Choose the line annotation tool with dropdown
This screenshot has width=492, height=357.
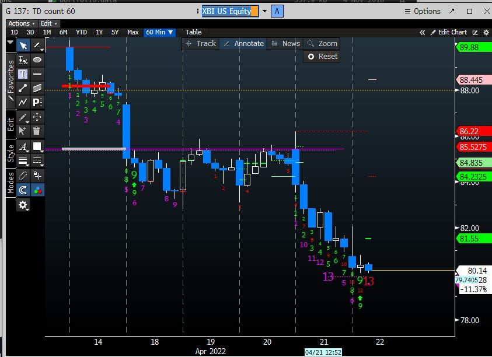pyautogui.click(x=37, y=46)
